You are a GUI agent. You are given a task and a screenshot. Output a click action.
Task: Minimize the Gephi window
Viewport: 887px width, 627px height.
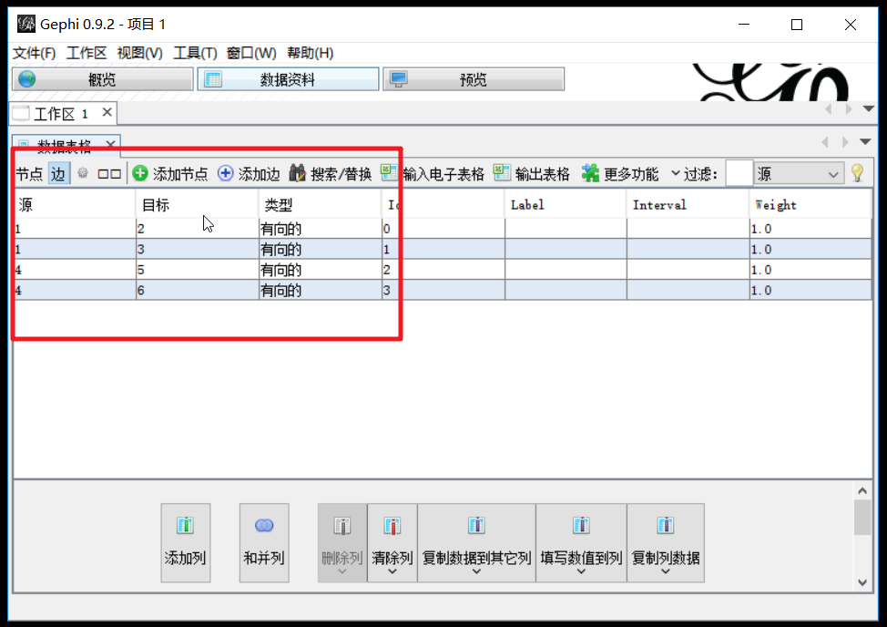(744, 25)
